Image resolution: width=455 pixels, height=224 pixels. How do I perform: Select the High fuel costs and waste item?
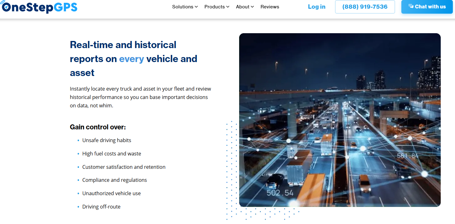[x=112, y=154]
